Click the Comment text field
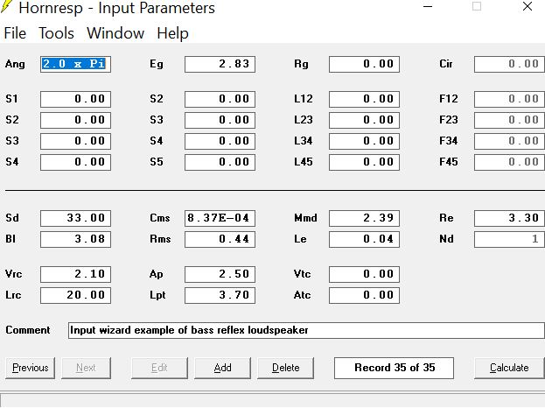 306,330
